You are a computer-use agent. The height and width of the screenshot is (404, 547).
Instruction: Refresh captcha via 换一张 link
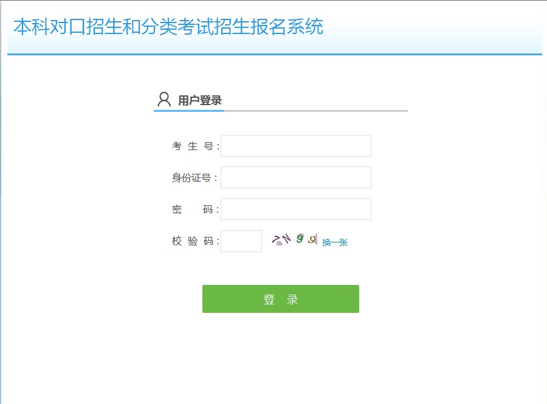(335, 242)
